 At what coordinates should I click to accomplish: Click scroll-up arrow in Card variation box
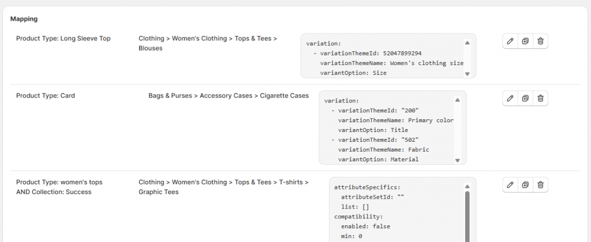pos(457,100)
